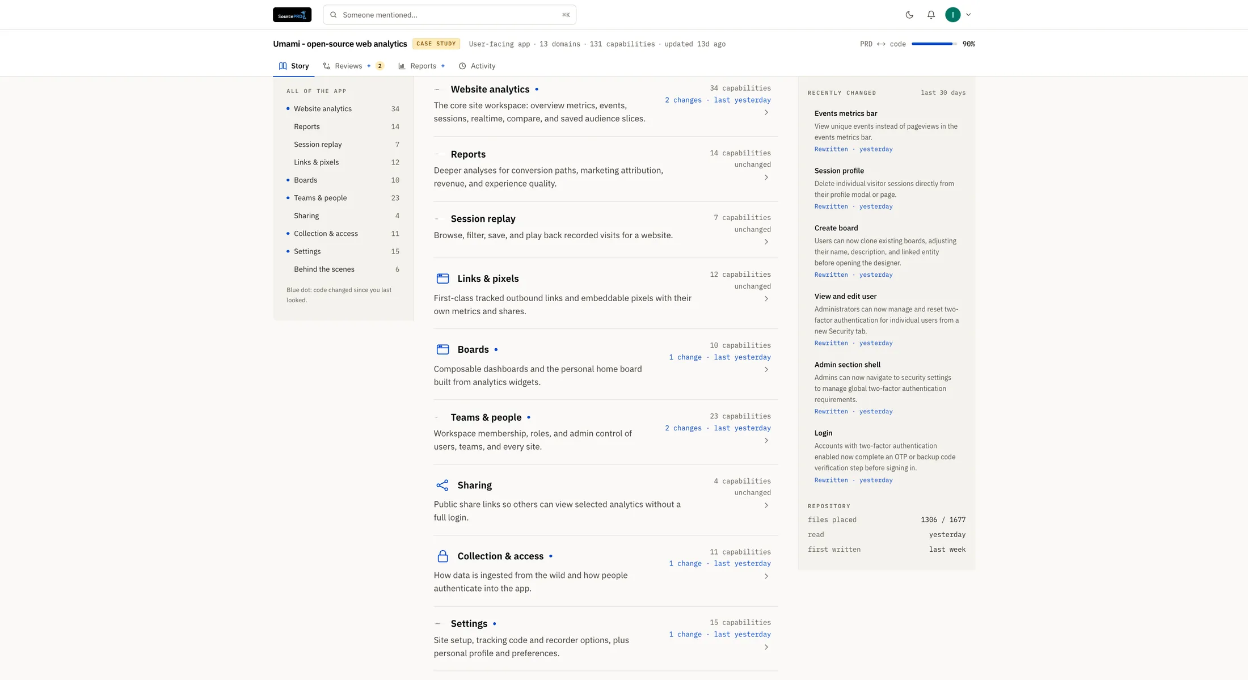Click files placed 1306 / 1677 value
Screen dimensions: 1248x680
943,520
